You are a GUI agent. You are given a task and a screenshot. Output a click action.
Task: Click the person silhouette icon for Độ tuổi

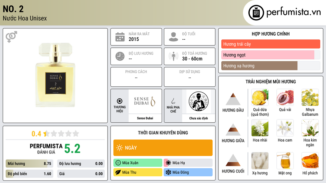click(x=174, y=37)
